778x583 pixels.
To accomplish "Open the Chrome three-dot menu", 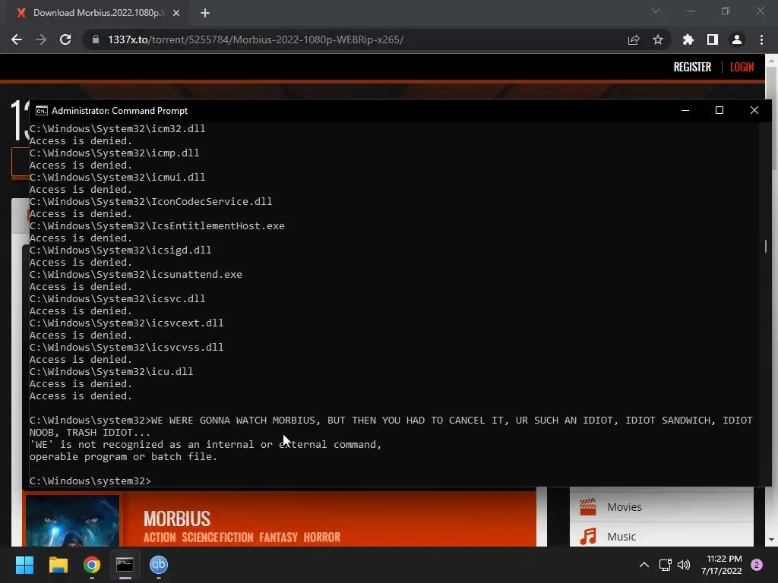I will 761,39.
